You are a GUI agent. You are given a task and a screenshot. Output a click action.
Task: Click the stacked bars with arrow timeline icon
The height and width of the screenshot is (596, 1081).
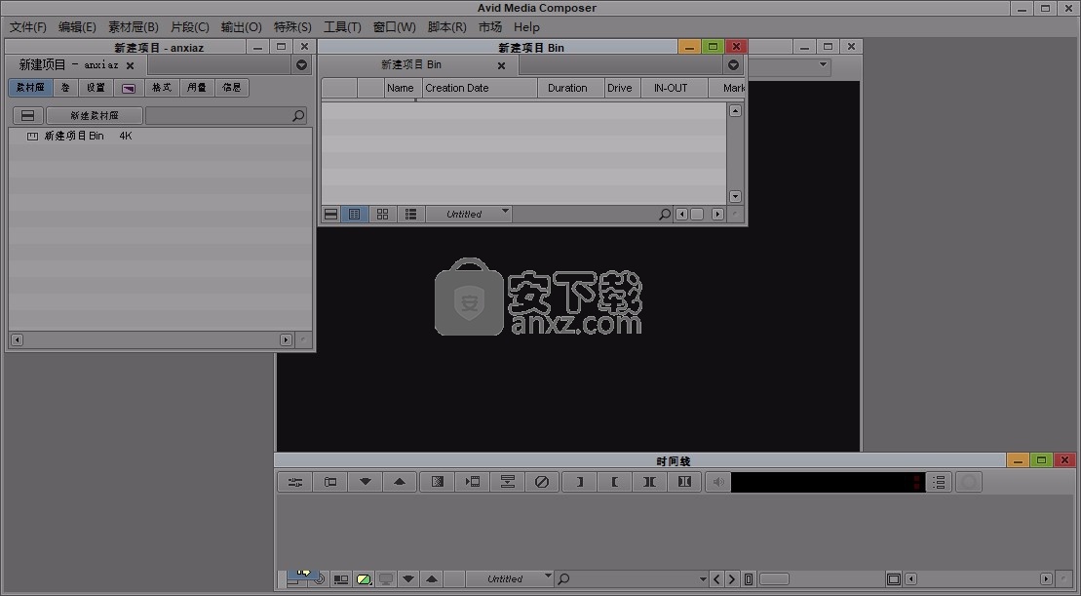pos(508,482)
